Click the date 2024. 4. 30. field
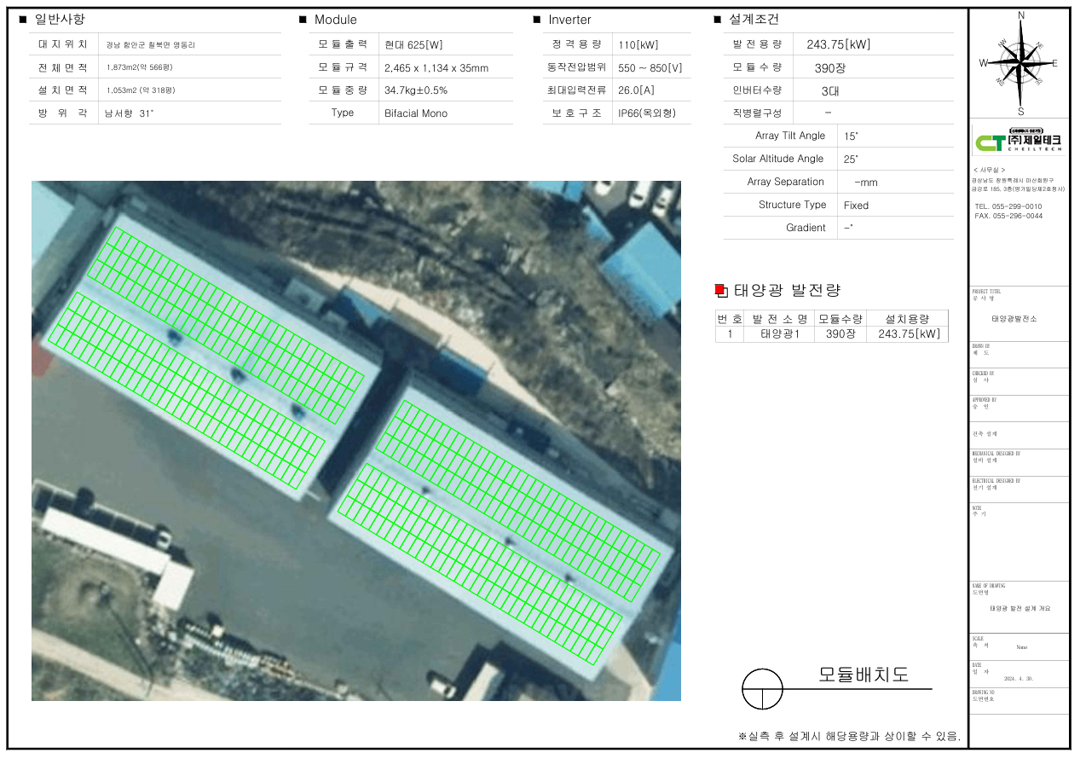1086x759 pixels. (x=1022, y=680)
